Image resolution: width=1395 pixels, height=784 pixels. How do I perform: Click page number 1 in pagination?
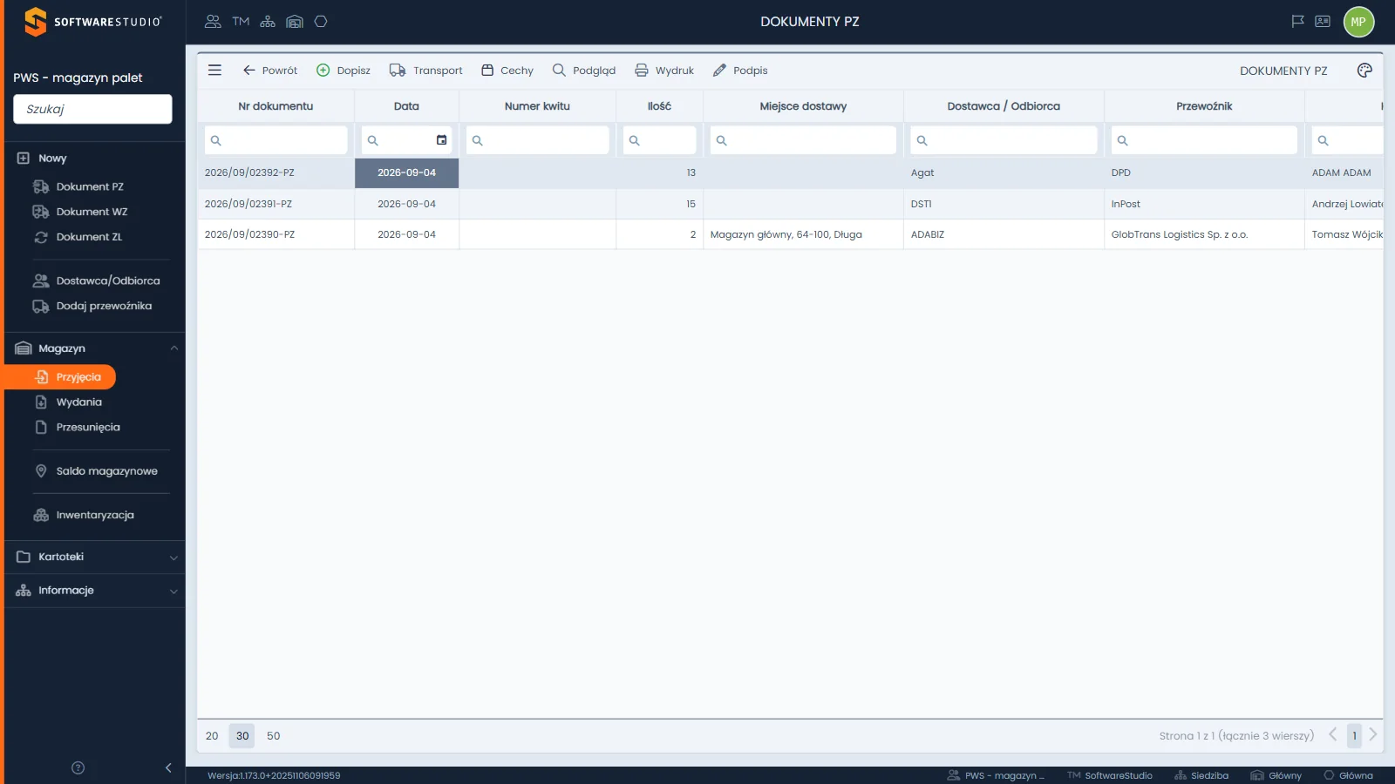click(1354, 736)
